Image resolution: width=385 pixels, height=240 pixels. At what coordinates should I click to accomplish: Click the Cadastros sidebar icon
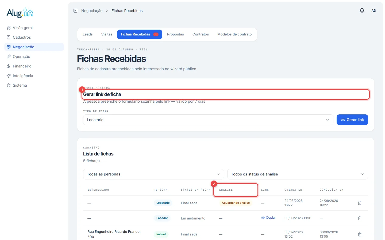click(x=9, y=37)
